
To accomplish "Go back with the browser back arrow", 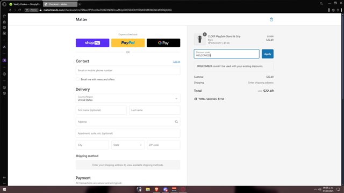I will pyautogui.click(x=10, y=10).
